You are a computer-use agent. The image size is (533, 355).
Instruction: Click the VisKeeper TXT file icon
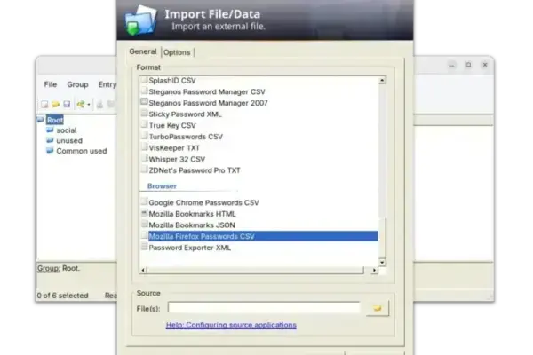click(144, 146)
